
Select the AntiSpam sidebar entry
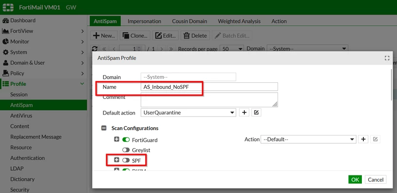pyautogui.click(x=43, y=105)
